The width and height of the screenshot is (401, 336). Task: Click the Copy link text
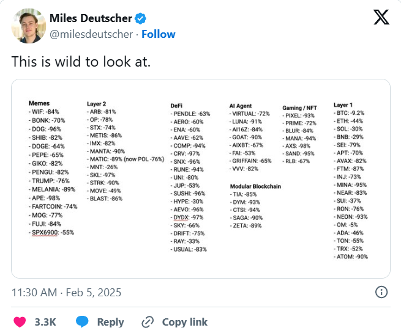(x=185, y=322)
